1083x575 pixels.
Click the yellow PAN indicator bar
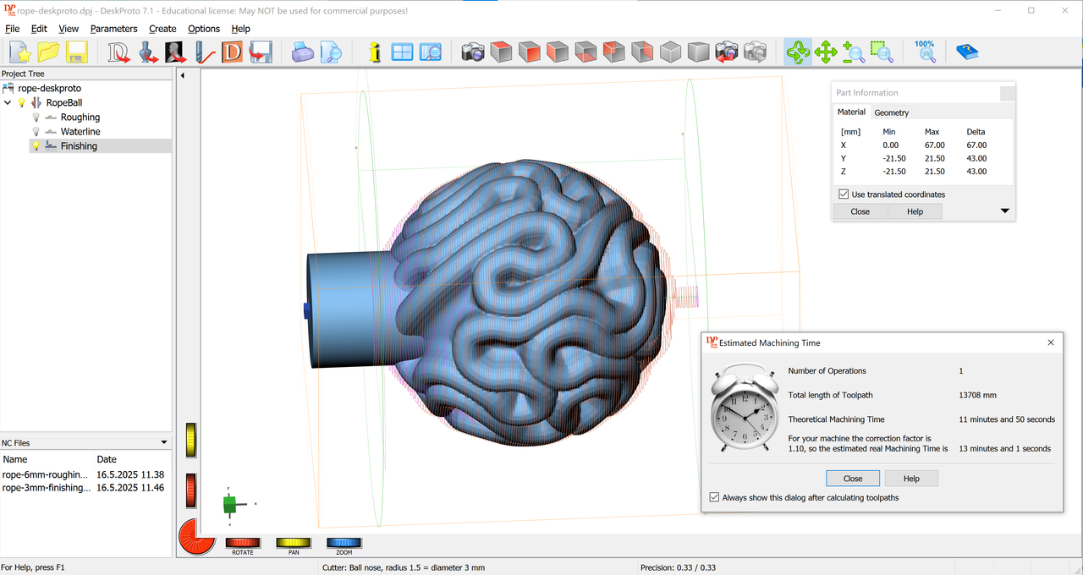point(293,544)
